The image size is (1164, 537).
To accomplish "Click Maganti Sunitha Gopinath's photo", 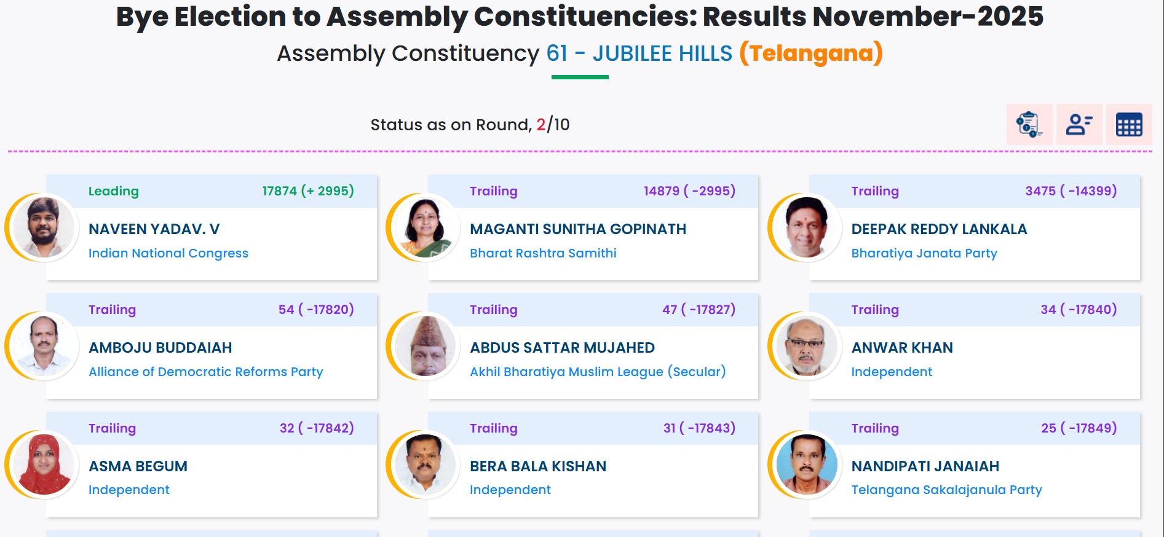I will coord(425,227).
